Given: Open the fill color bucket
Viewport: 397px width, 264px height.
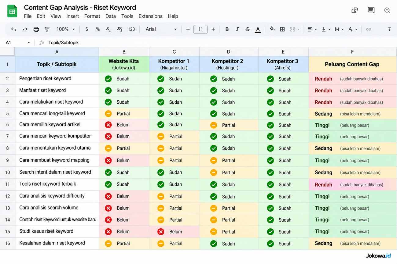Looking at the screenshot, I should 272,29.
